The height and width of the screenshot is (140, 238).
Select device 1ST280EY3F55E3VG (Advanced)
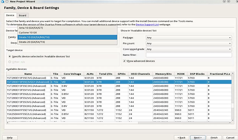pos(119,78)
